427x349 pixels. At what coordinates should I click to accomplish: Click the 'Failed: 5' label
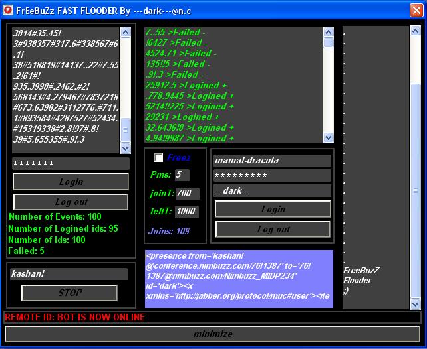[26, 251]
